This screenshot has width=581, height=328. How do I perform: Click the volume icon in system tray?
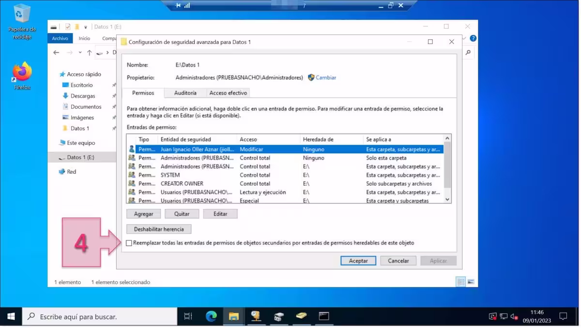(514, 316)
